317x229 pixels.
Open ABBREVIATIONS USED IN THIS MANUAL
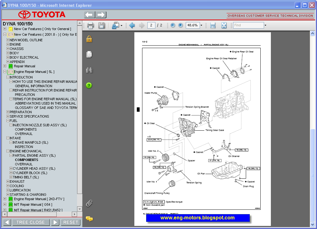tap(45, 104)
